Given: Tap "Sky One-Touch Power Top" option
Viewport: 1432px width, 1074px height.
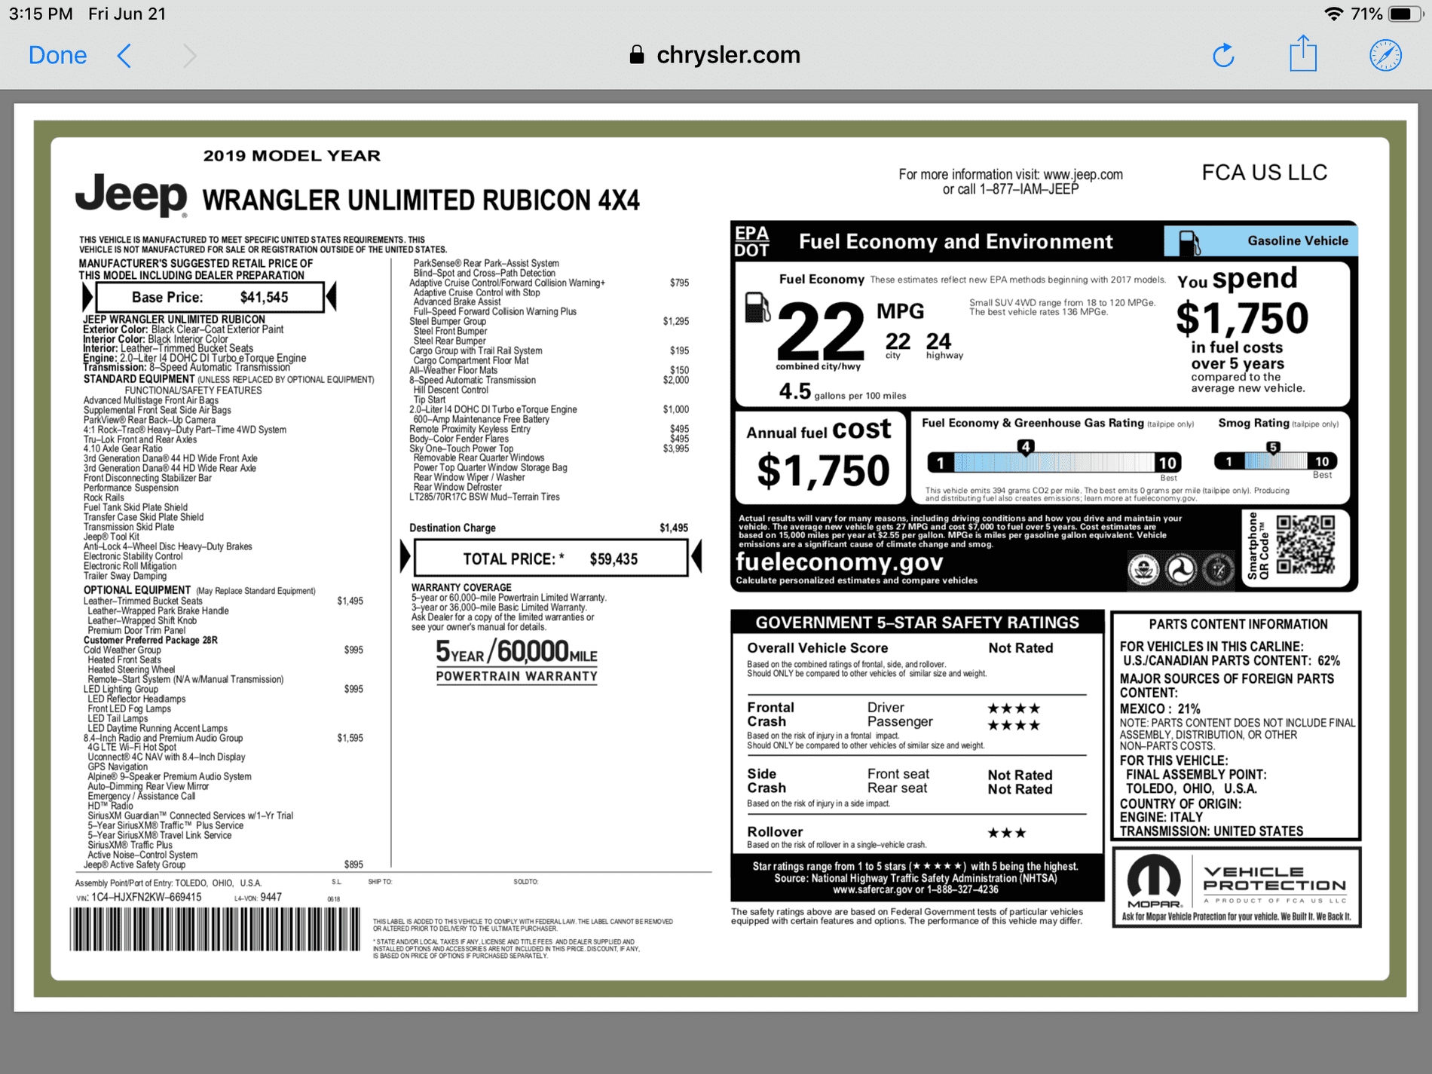Looking at the screenshot, I should click(461, 448).
